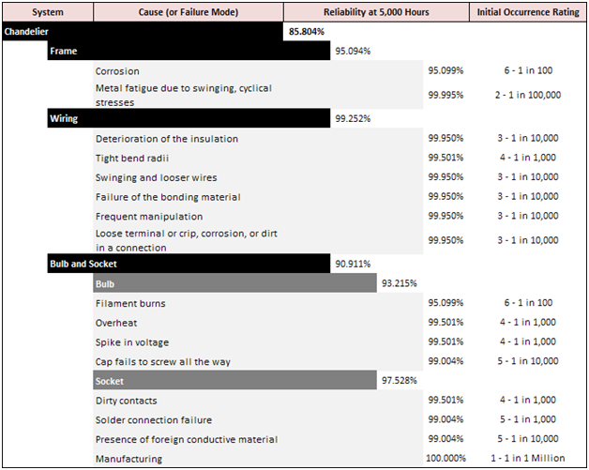Click the Tight bend radii rating cell
Screen dimensions: 589x470
point(528,158)
